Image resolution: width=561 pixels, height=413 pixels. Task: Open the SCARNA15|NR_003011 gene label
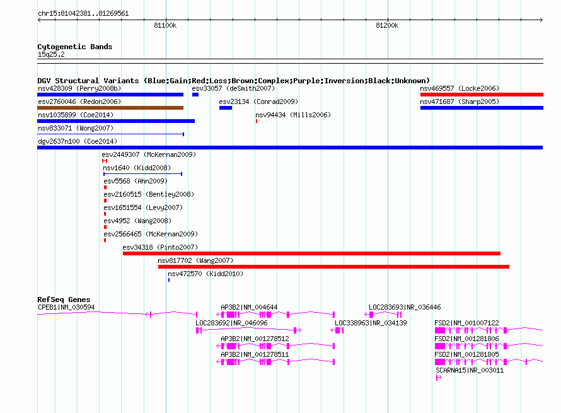pos(470,370)
